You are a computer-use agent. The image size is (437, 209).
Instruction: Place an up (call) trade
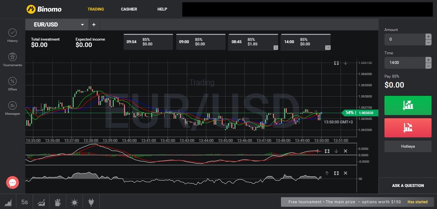point(408,105)
